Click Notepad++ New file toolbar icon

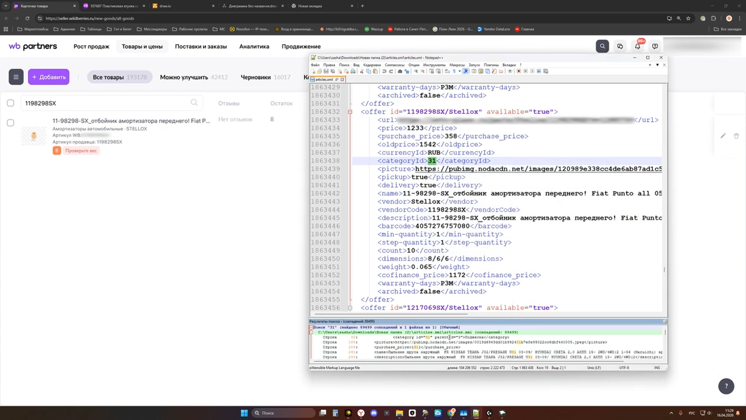(313, 72)
